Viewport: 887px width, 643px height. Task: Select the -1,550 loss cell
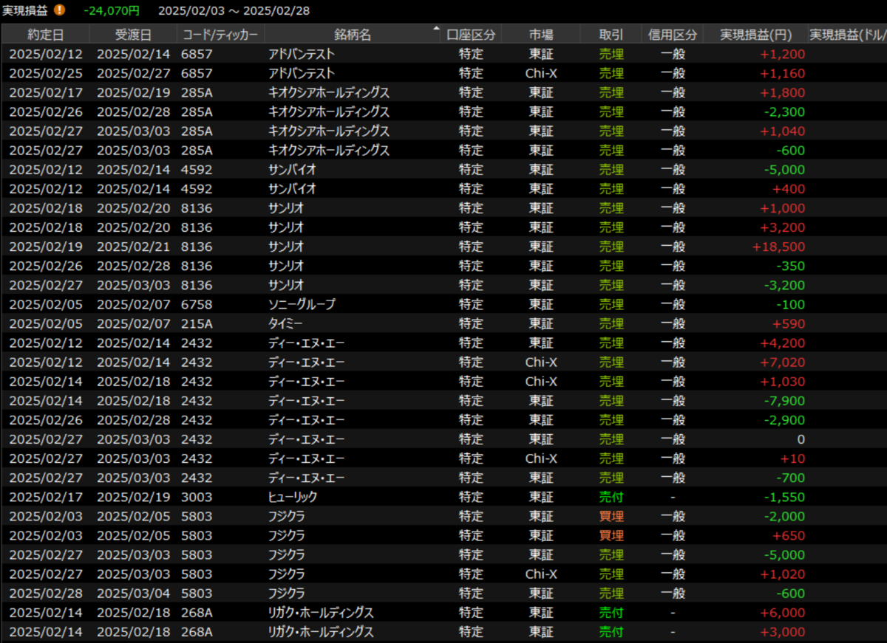coord(784,496)
